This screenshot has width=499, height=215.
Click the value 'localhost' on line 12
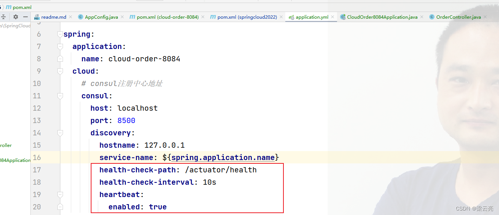point(138,108)
